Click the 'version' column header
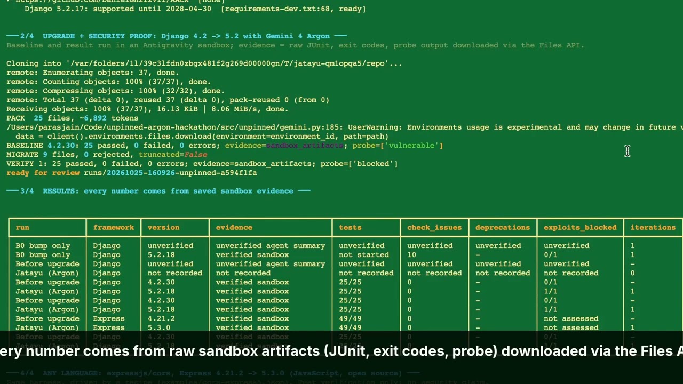The height and width of the screenshot is (384, 683). (x=163, y=227)
